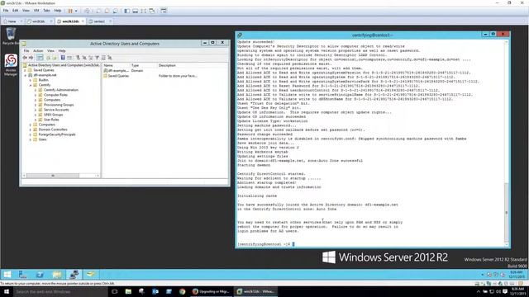
Task: Select ForeignSecurityPrincipals in tree
Action: point(57,134)
